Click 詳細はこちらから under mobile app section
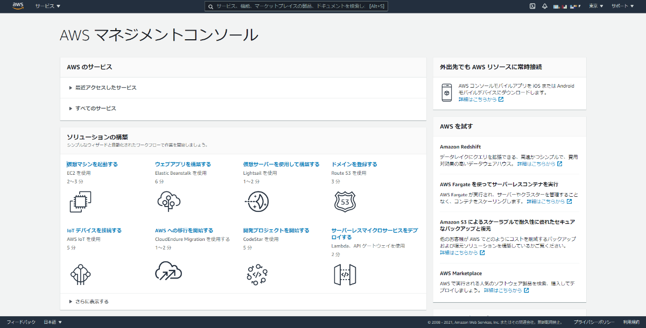Screen dimensions: 646x328 pos(478,99)
